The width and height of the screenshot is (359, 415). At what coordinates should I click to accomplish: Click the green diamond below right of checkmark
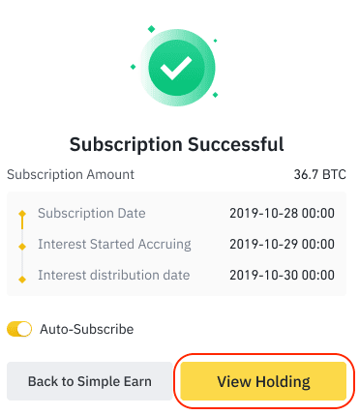click(215, 95)
